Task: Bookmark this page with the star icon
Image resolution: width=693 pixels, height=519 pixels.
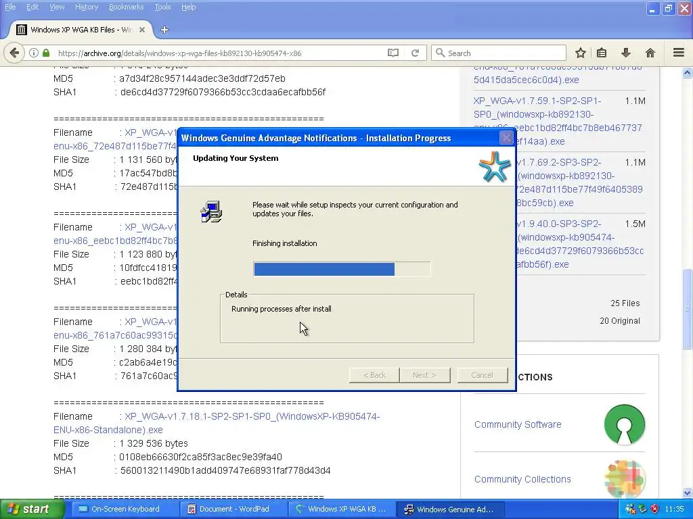Action: pos(580,53)
